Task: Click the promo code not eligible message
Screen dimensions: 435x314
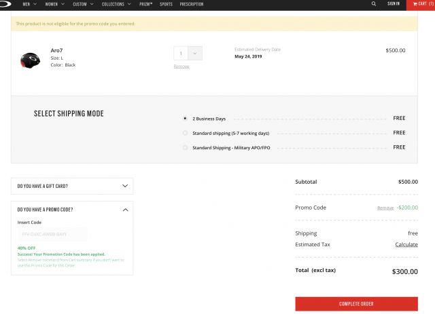Action: click(x=75, y=24)
